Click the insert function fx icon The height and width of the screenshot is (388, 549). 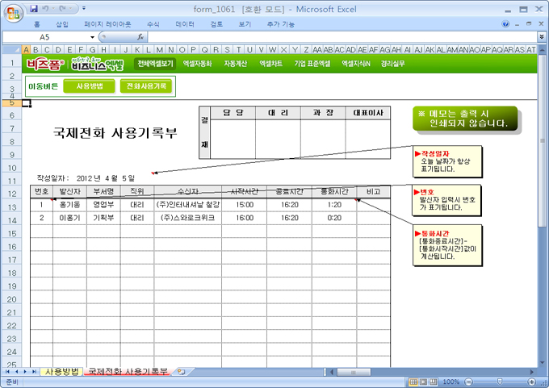(140, 37)
